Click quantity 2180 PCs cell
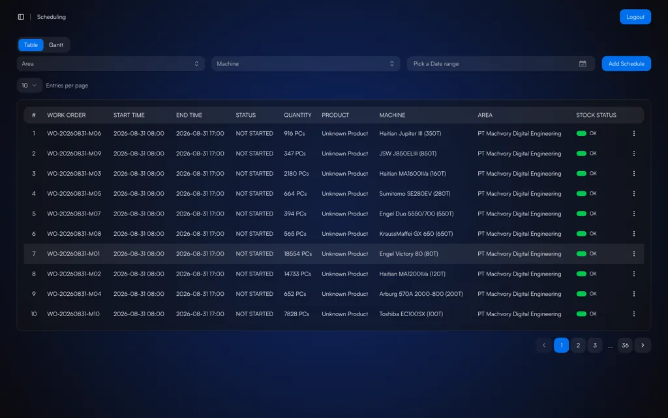 click(x=296, y=174)
